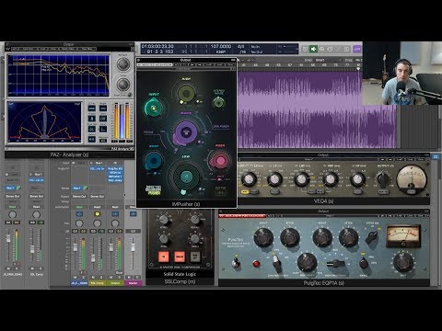This screenshot has height=331, width=442.
Task: Click the SSLComp upper left knob
Action: click(164, 219)
